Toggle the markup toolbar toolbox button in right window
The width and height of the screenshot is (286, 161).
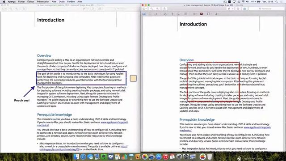click(x=245, y=8)
